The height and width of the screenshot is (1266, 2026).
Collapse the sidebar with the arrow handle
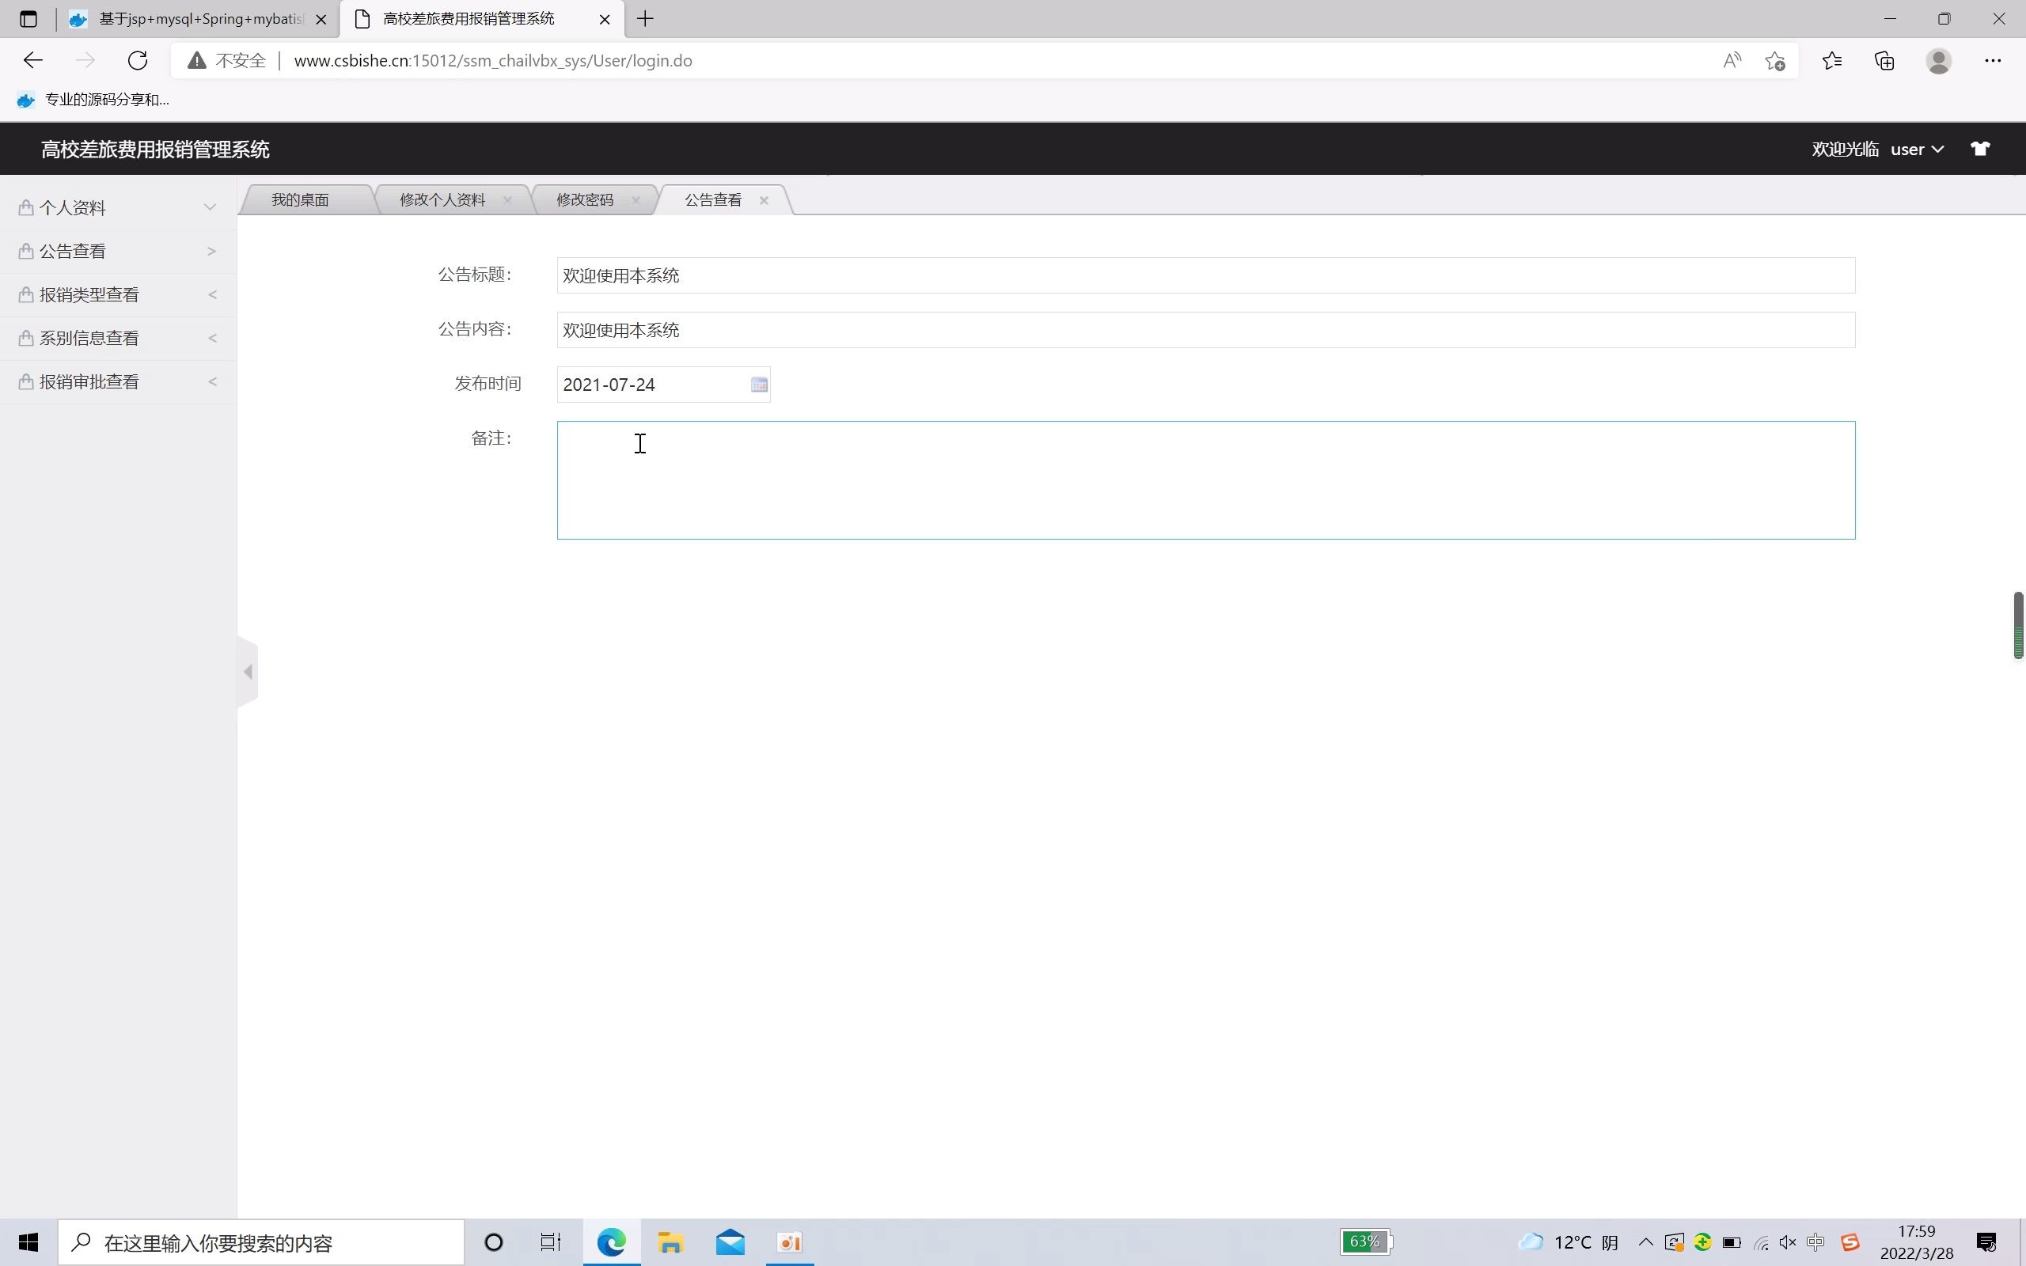248,672
